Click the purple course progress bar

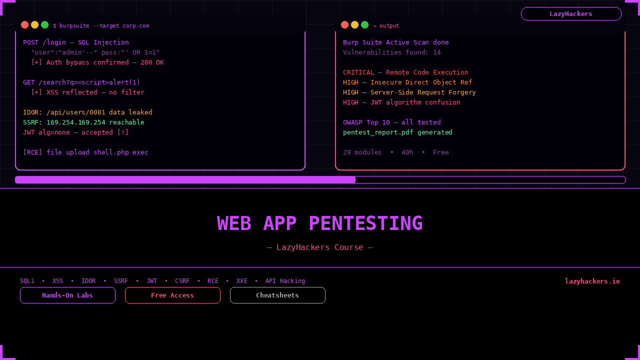(185, 180)
